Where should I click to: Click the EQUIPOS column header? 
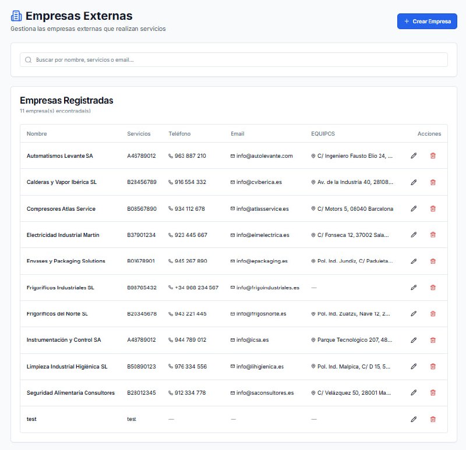(x=323, y=134)
